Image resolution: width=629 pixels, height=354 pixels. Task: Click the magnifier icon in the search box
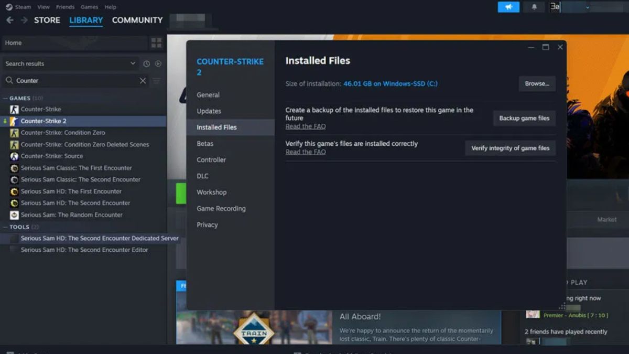pyautogui.click(x=9, y=81)
